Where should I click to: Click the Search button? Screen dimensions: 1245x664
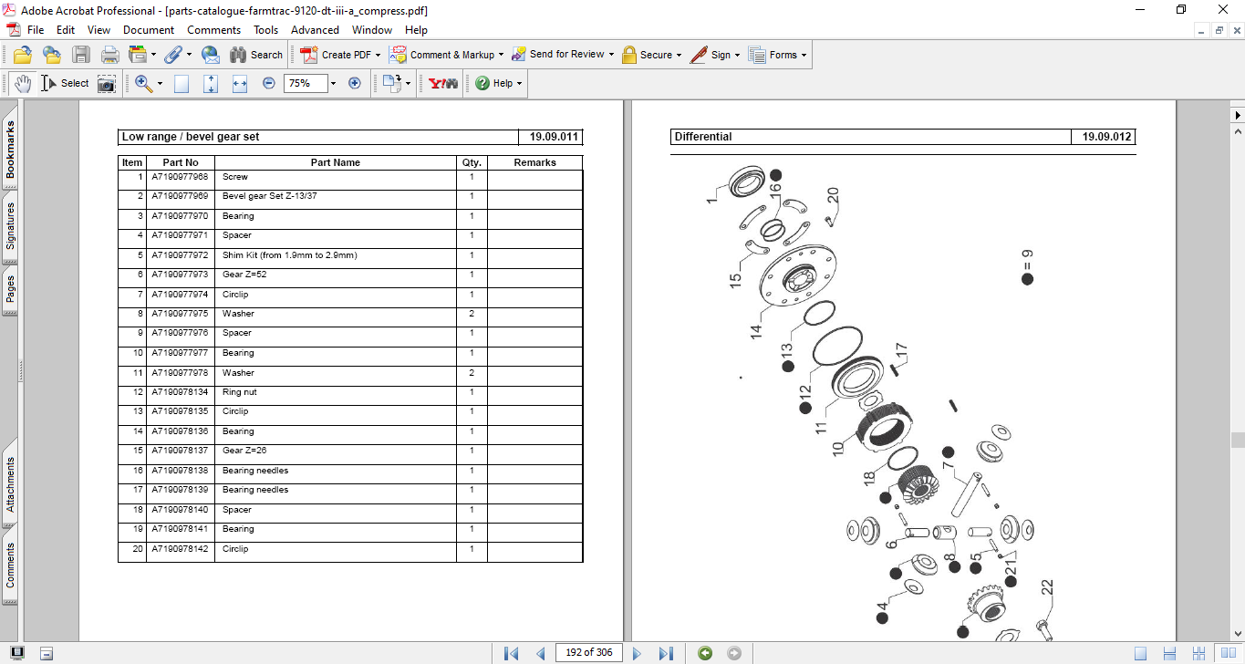click(256, 55)
